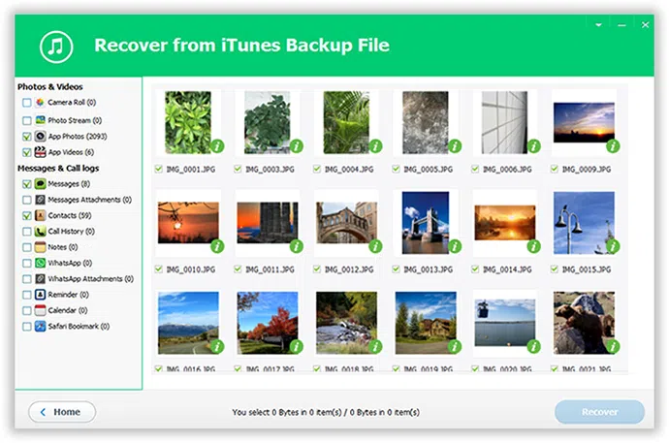The height and width of the screenshot is (443, 669).
Task: Click the Photo Stream icon
Action: [40, 120]
